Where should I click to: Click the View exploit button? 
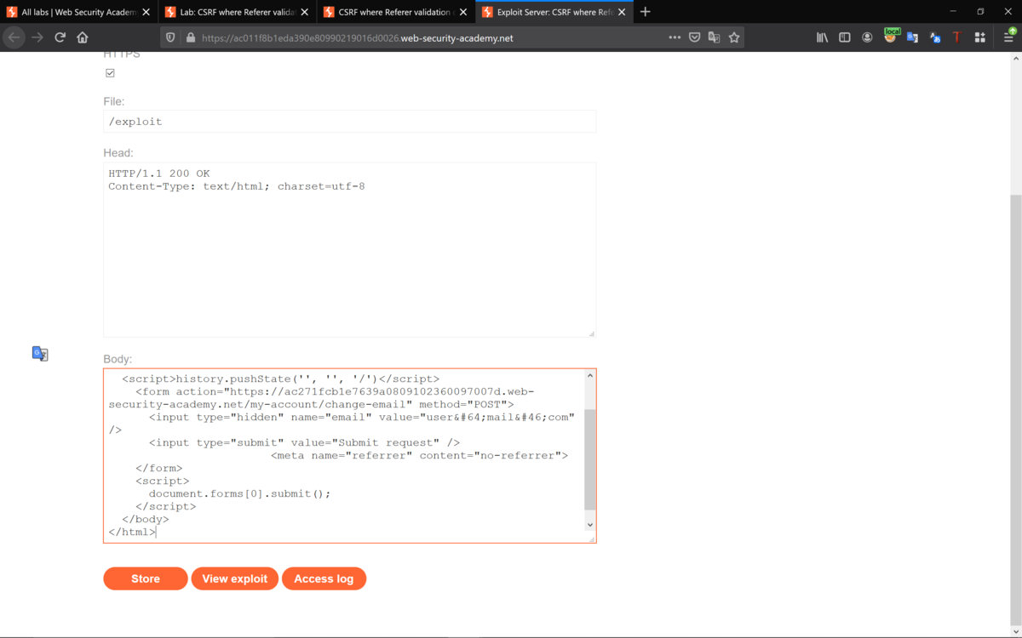(x=235, y=578)
